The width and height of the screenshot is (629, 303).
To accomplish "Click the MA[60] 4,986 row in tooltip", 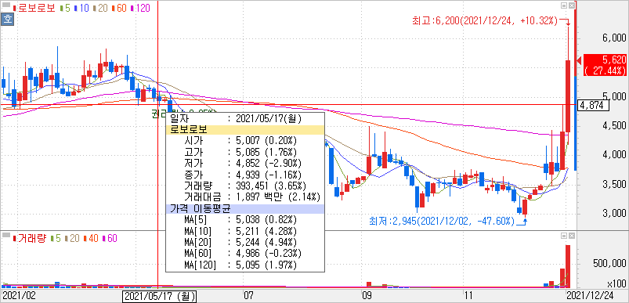I will coord(244,254).
